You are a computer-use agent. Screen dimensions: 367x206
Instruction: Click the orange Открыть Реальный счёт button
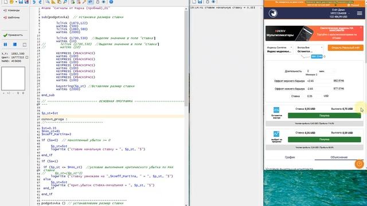345,48
